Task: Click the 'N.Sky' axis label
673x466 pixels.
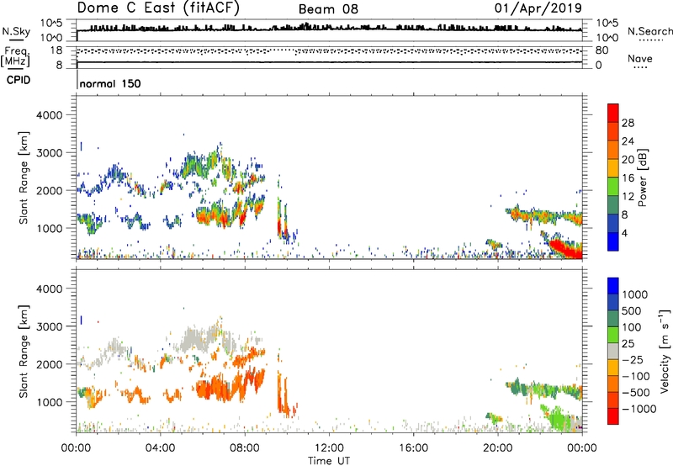Action: click(x=16, y=31)
